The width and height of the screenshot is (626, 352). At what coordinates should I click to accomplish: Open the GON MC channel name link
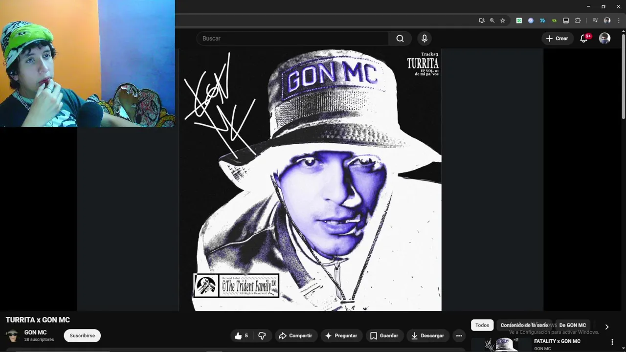[x=35, y=332]
